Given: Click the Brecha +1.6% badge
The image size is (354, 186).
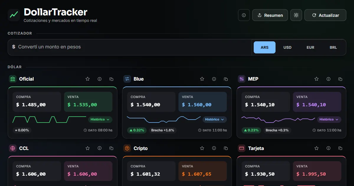Looking at the screenshot, I should point(163,130).
